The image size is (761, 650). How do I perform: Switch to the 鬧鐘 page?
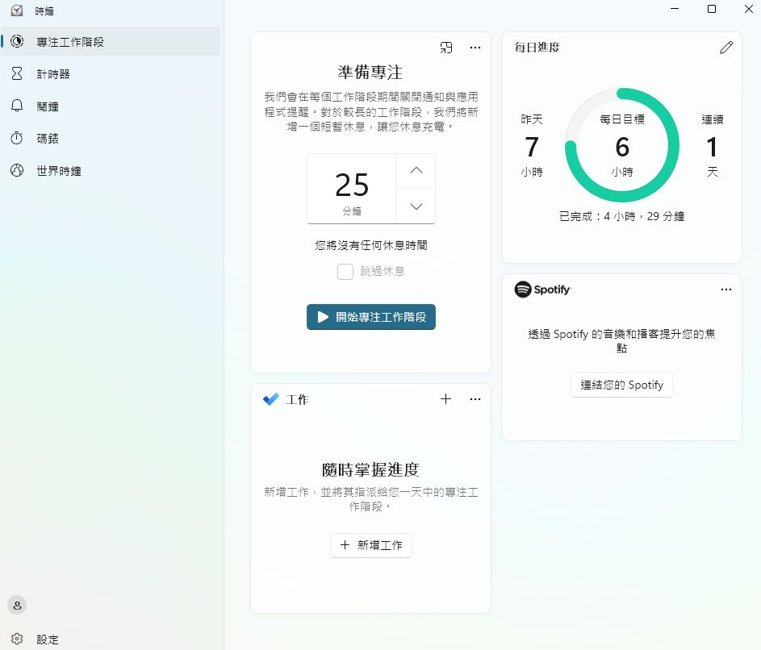pyautogui.click(x=111, y=106)
